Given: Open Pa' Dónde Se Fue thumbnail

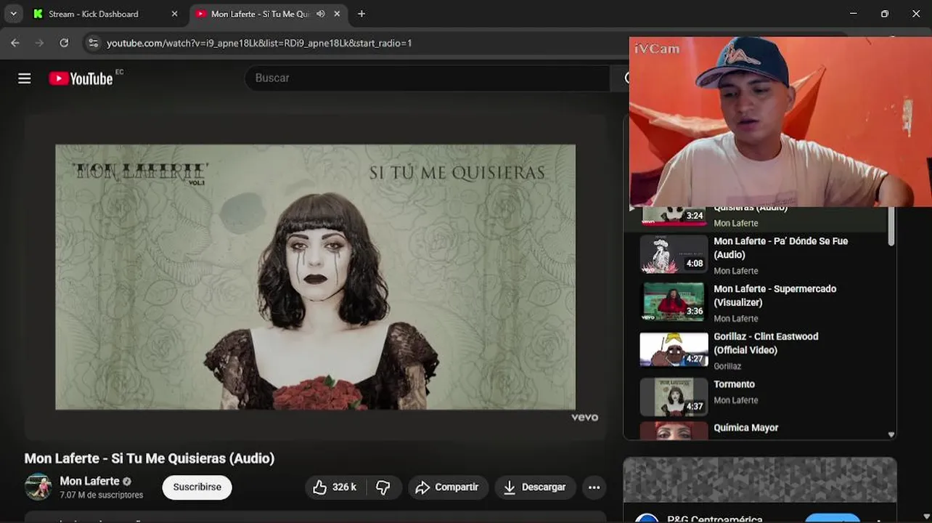Looking at the screenshot, I should pyautogui.click(x=674, y=254).
